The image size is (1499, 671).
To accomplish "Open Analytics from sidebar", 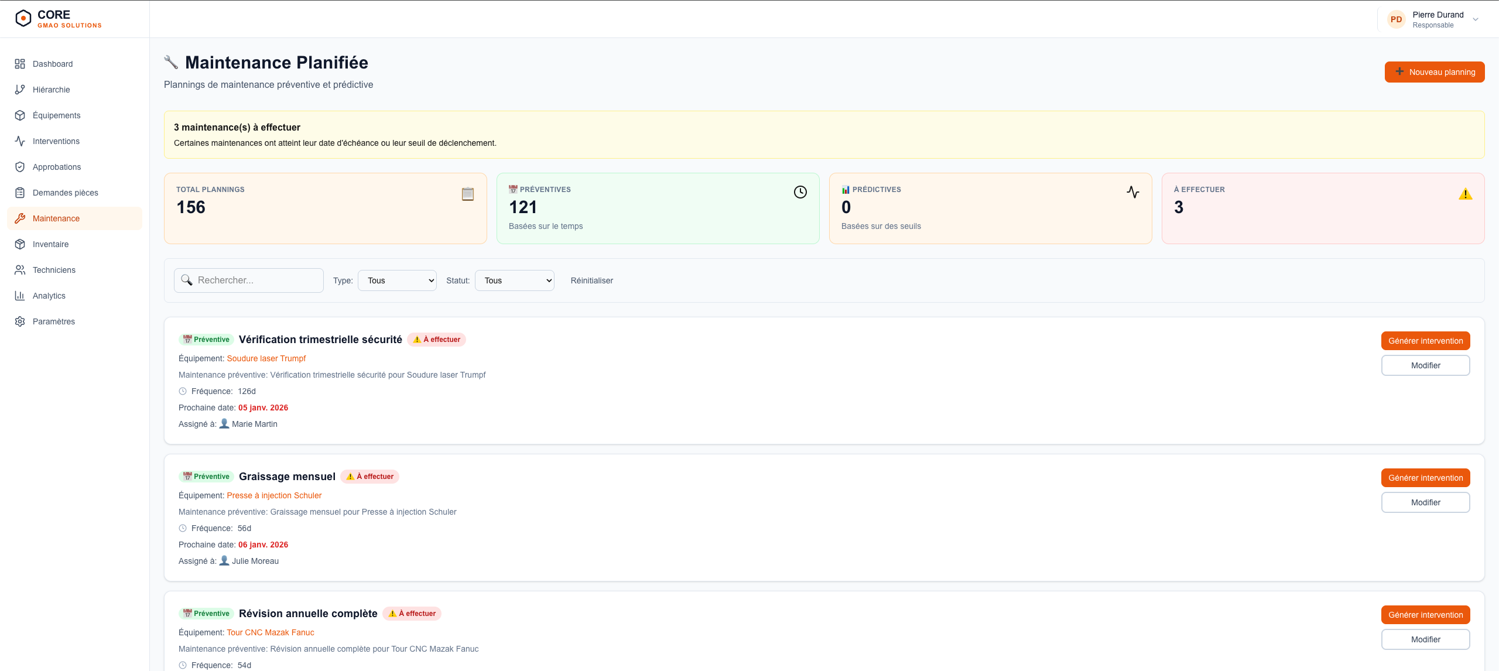I will (x=74, y=296).
